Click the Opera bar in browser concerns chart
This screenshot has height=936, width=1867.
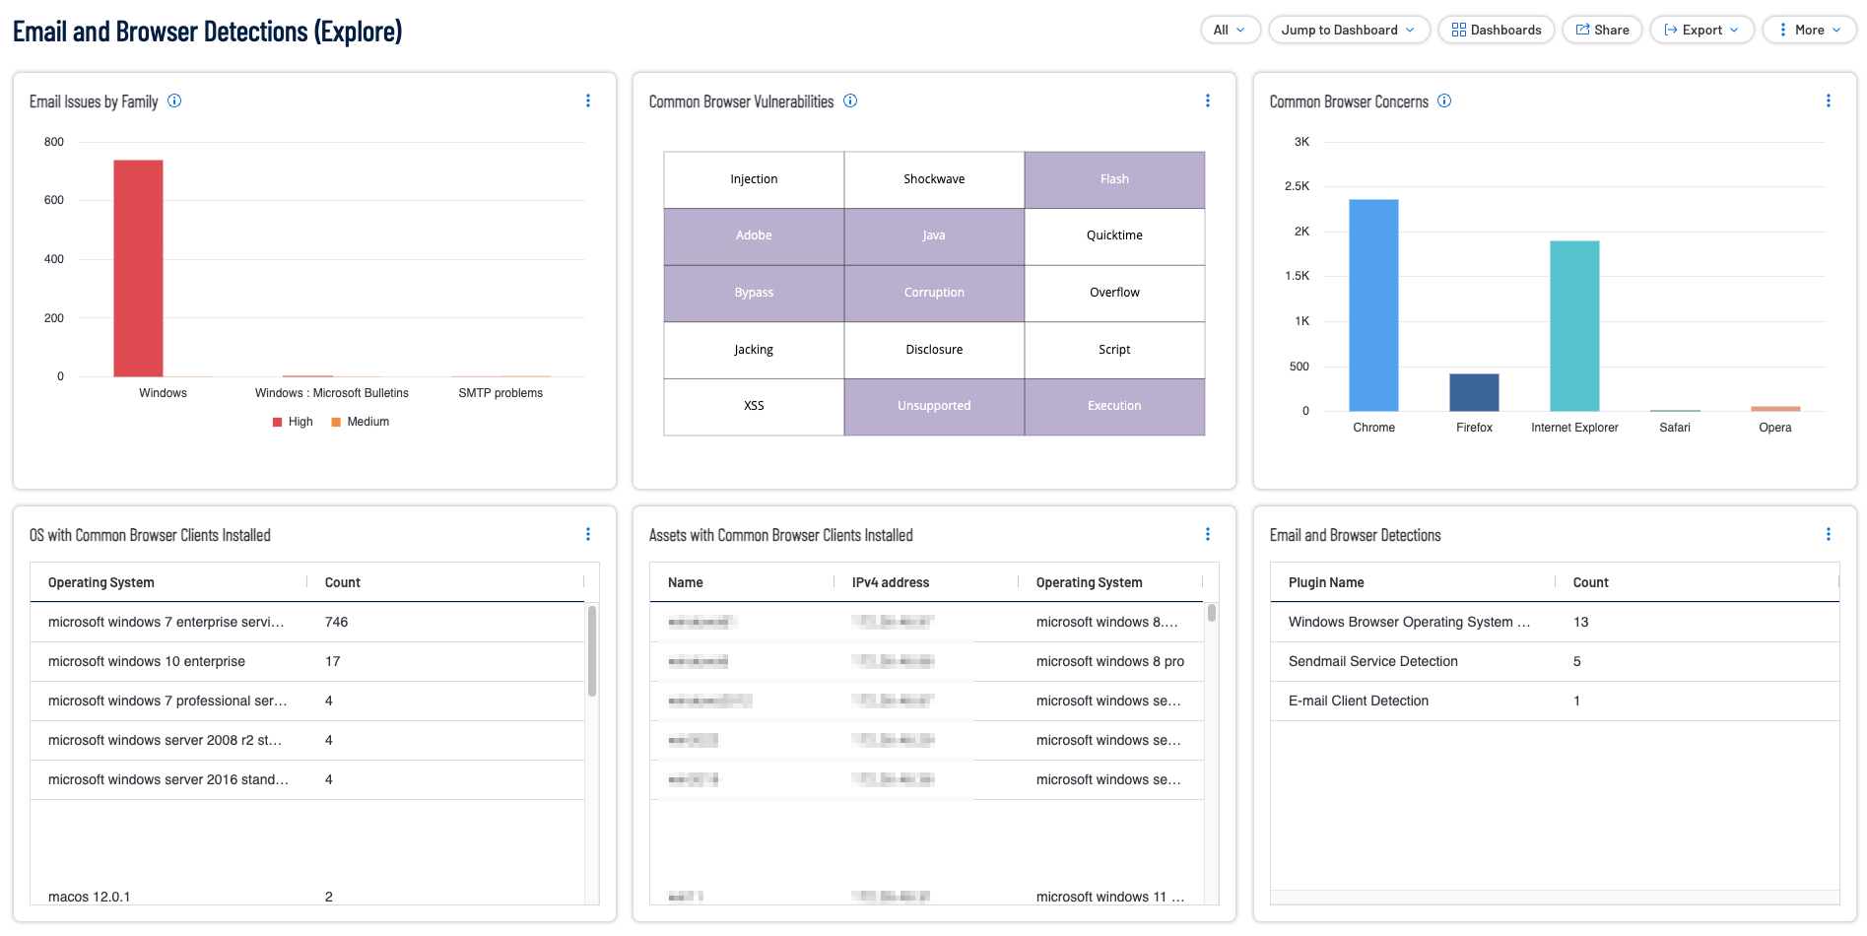tap(1775, 409)
